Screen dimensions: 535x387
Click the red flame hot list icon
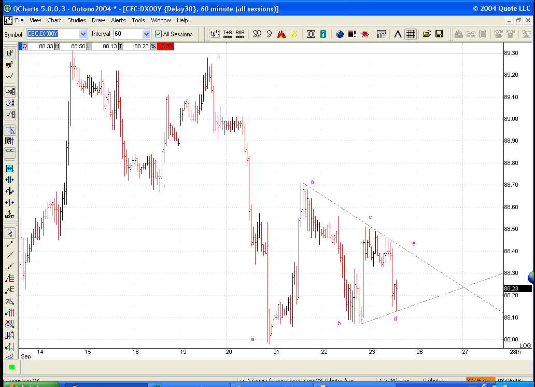tap(281, 34)
